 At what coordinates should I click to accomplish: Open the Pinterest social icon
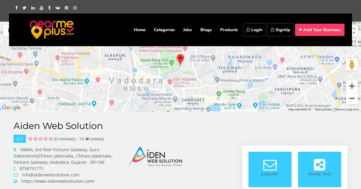pos(66,8)
